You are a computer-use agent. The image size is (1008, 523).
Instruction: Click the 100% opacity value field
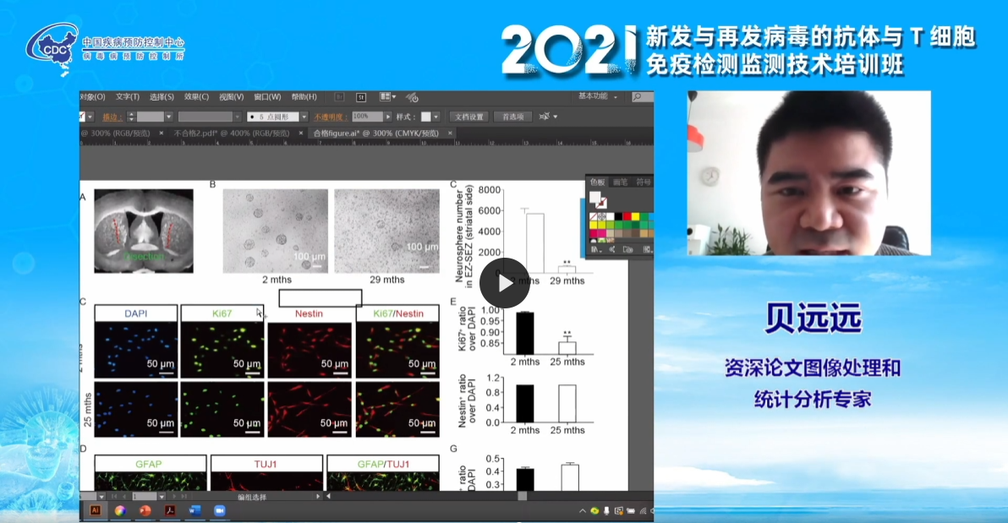click(x=367, y=117)
